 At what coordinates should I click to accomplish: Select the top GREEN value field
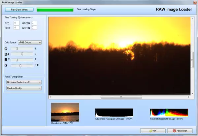coord(34,23)
